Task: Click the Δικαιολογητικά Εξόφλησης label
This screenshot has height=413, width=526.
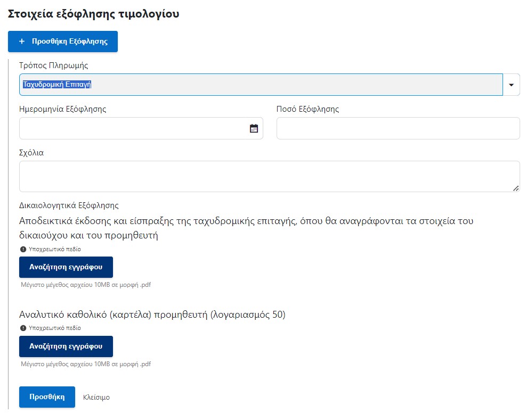Action: 69,205
